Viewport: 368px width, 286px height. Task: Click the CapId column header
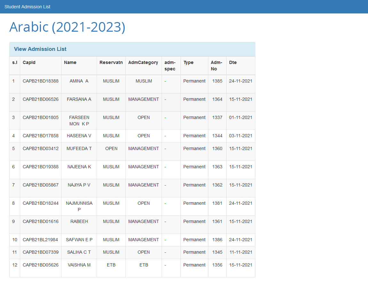(x=29, y=62)
